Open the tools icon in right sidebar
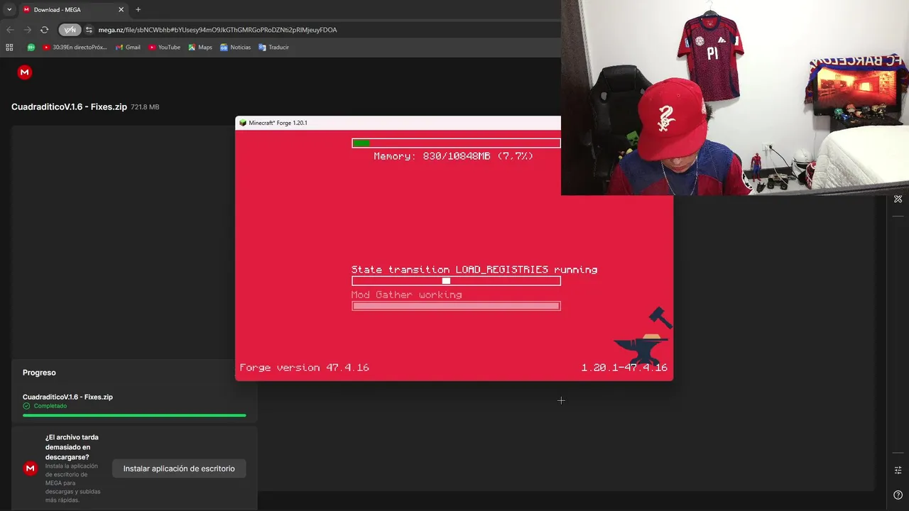Screen dimensions: 909x511 coord(898,199)
